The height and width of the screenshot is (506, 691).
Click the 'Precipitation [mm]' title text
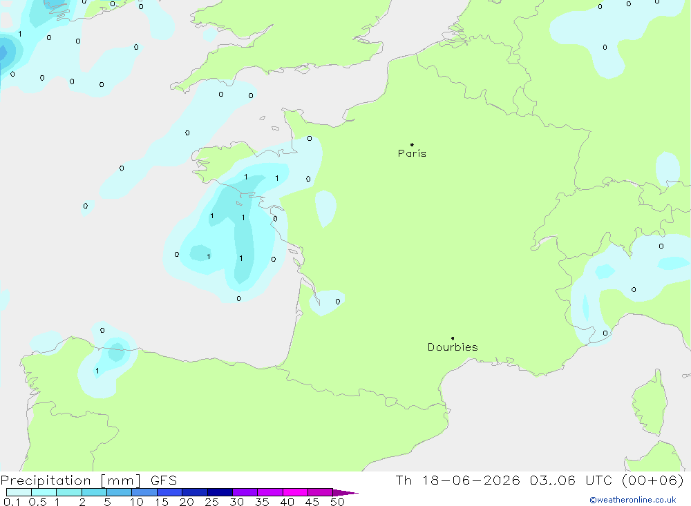pyautogui.click(x=71, y=480)
